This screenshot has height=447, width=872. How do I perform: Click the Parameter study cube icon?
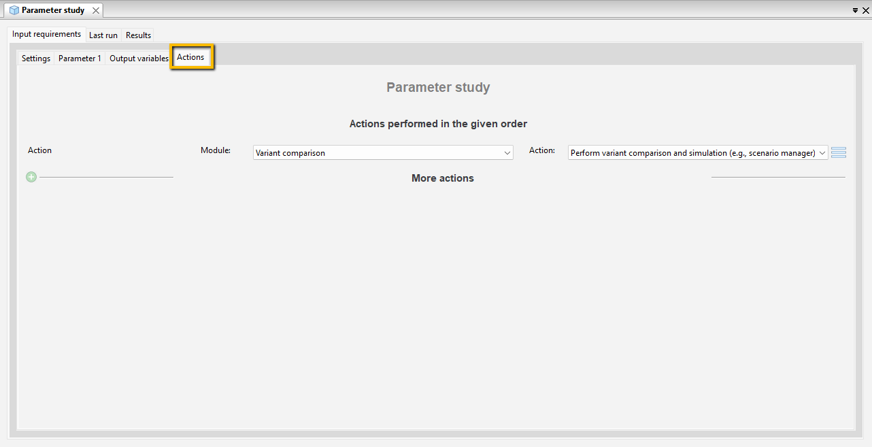tap(14, 10)
